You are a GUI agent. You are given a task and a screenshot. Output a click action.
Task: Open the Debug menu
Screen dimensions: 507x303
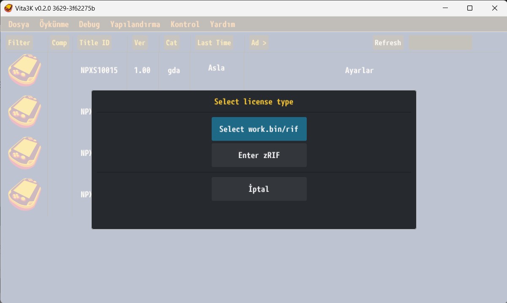pos(90,25)
